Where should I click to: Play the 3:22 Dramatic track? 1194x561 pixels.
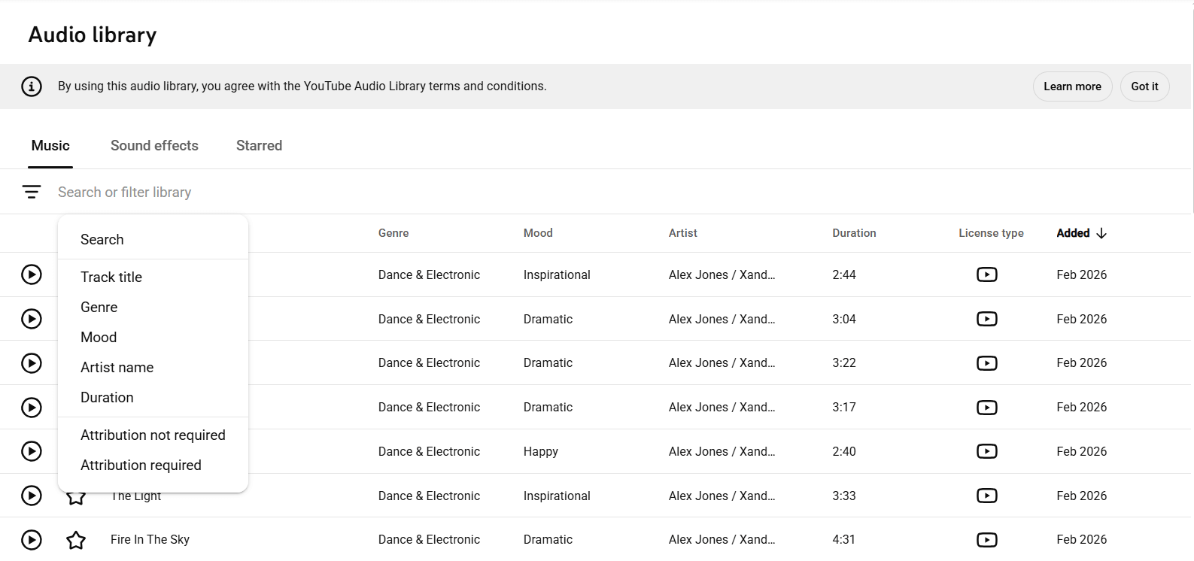[32, 363]
